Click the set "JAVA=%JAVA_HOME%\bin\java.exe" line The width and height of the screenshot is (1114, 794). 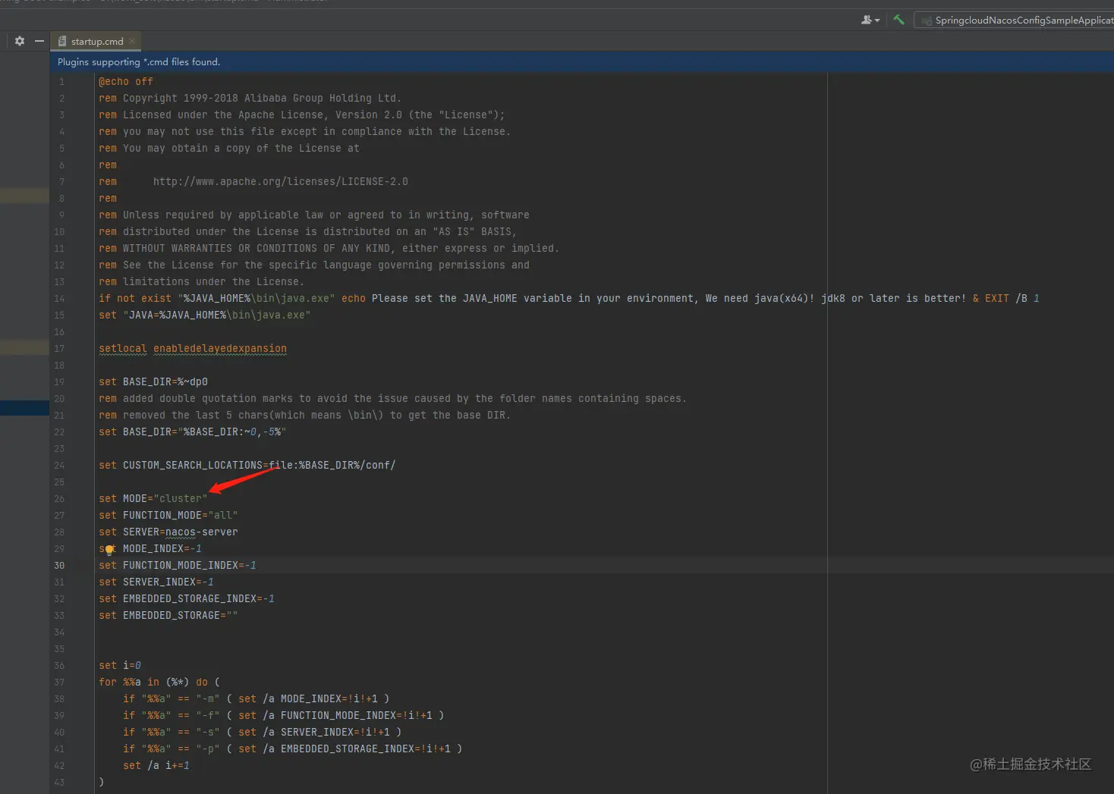(205, 315)
